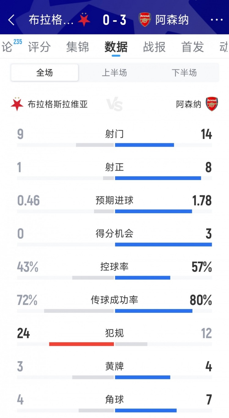Tap the blue 控球率 possession bar
Image resolution: width=229 pixels, height=418 pixels.
pos(143,278)
